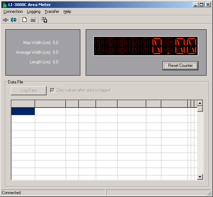Click the first column header of data grid
This screenshot has width=213, height=197.
(23, 104)
